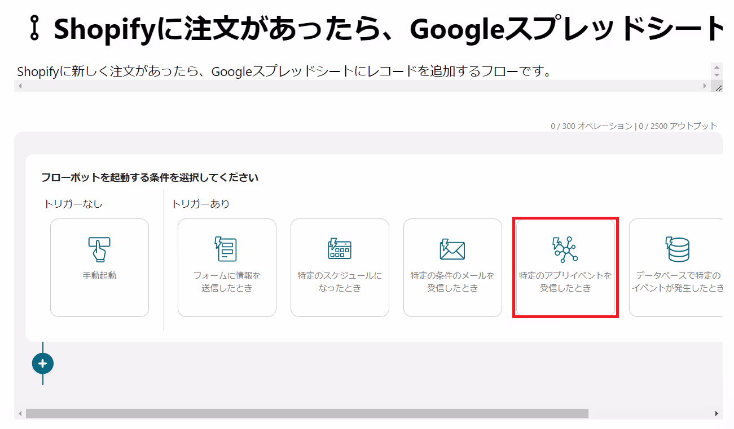The width and height of the screenshot is (734, 429).
Task: Choose the database event trigger icon
Action: tap(678, 249)
